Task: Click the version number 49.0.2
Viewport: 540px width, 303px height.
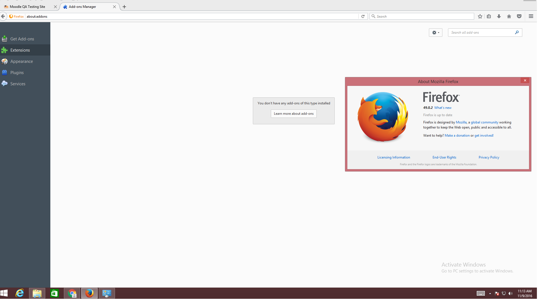Action: (428, 108)
